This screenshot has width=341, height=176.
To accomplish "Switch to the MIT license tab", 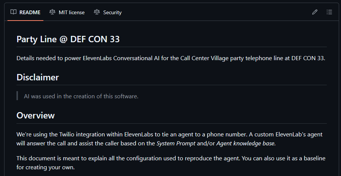I will (x=71, y=12).
